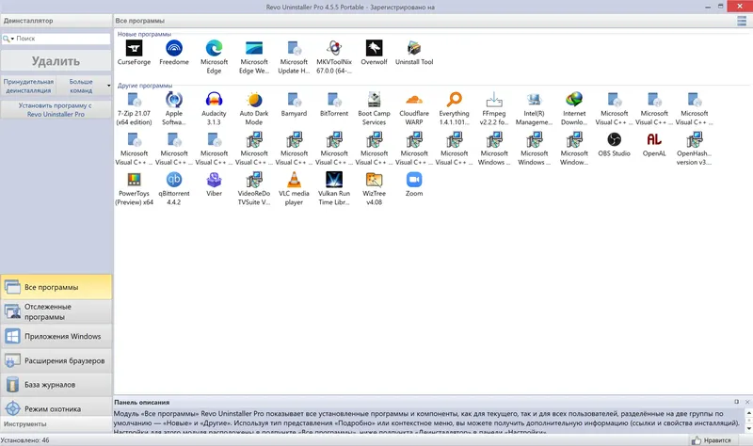This screenshot has height=446, width=753.
Task: Close the Панель описания panel
Action: point(747,402)
